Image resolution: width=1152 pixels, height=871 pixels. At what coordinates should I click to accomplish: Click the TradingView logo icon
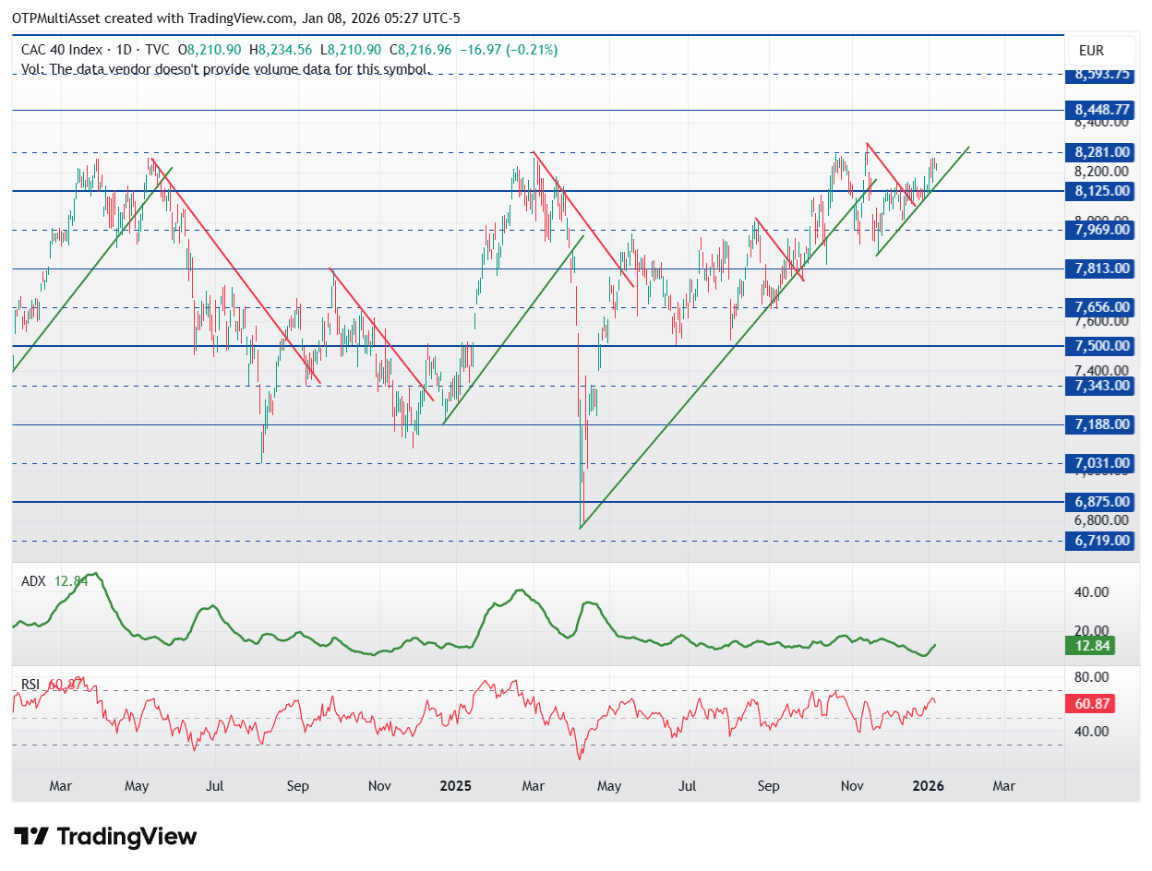click(33, 837)
